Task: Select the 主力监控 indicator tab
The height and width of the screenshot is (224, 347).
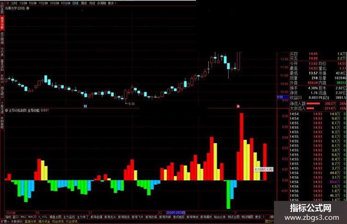Action: tap(69, 217)
